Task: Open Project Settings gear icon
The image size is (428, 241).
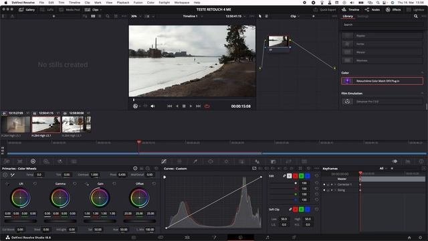Action: 421,238
